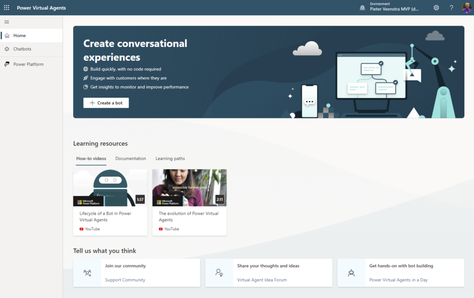Image resolution: width=474 pixels, height=298 pixels.
Task: Collapse the sidebar with hamburger icon
Action: pyautogui.click(x=6, y=22)
